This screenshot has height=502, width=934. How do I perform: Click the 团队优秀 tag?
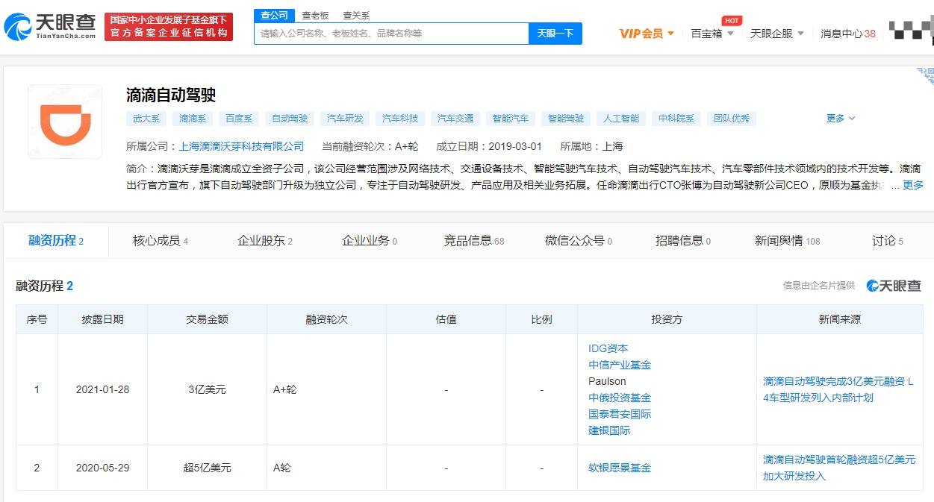coord(732,119)
